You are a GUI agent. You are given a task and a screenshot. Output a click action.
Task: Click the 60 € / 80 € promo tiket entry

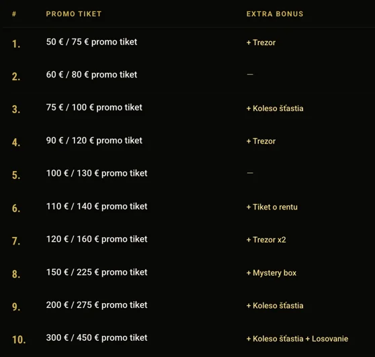tap(91, 75)
